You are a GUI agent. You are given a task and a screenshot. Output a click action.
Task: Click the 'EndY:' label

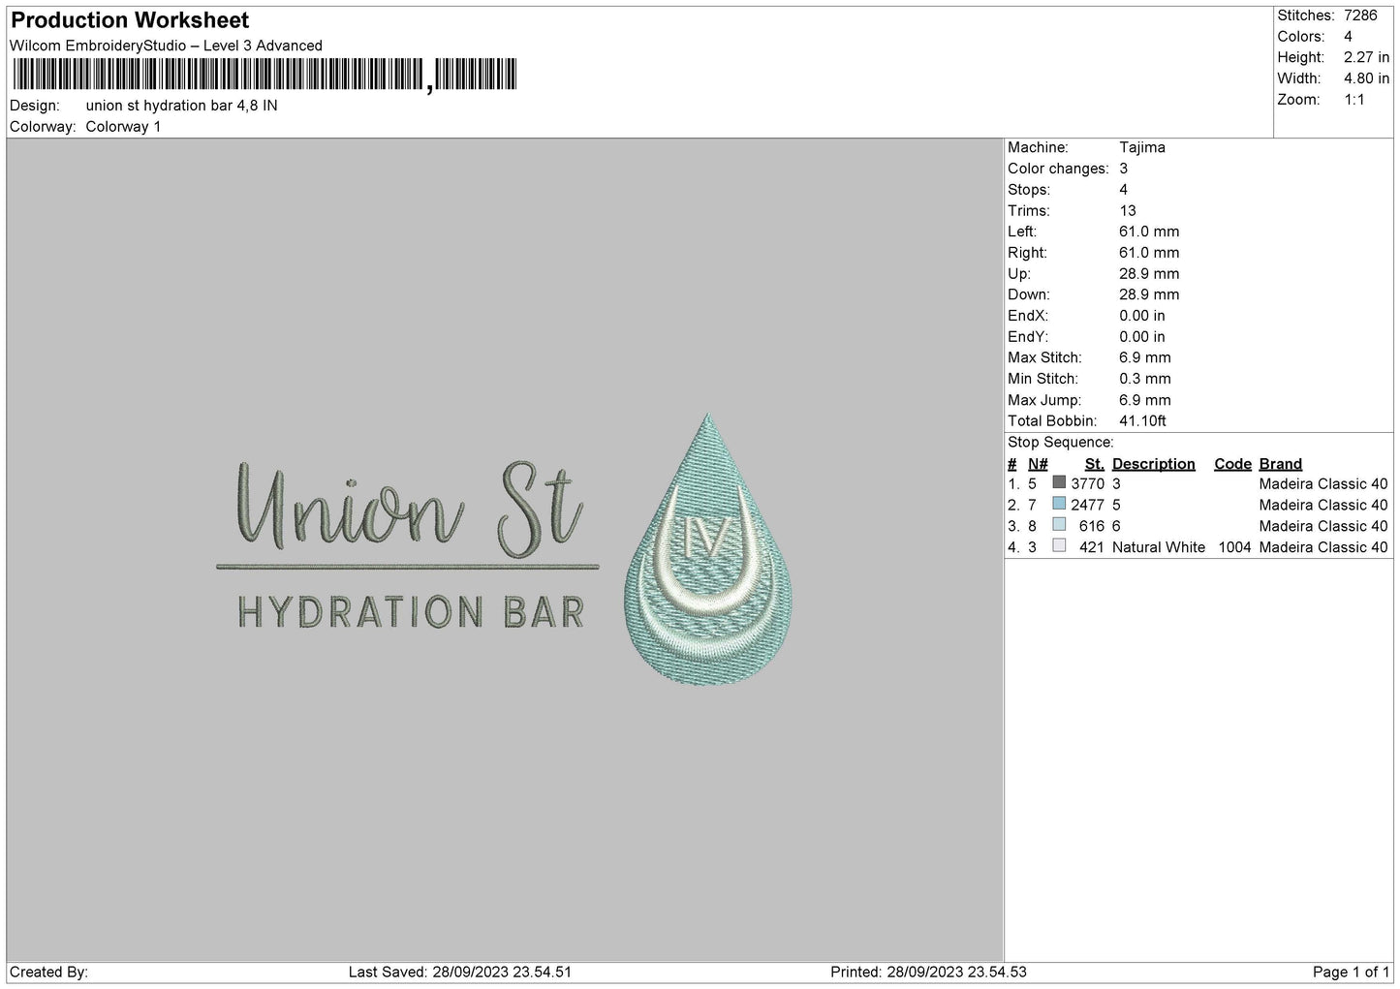[x=1028, y=337]
